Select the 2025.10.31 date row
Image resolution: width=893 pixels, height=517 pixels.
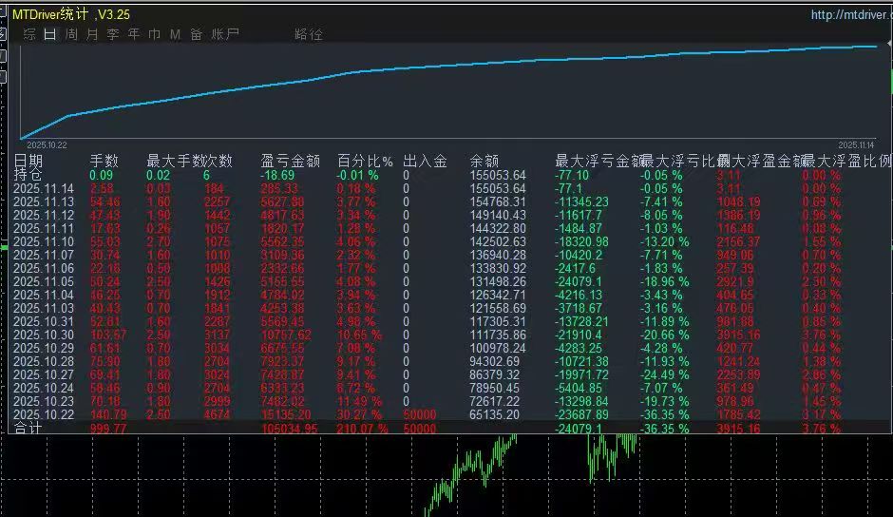[44, 321]
